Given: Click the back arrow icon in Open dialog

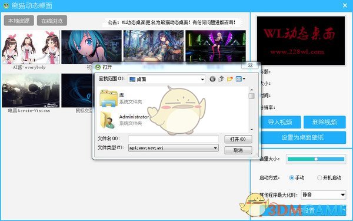Looking at the screenshot, I should point(212,79).
